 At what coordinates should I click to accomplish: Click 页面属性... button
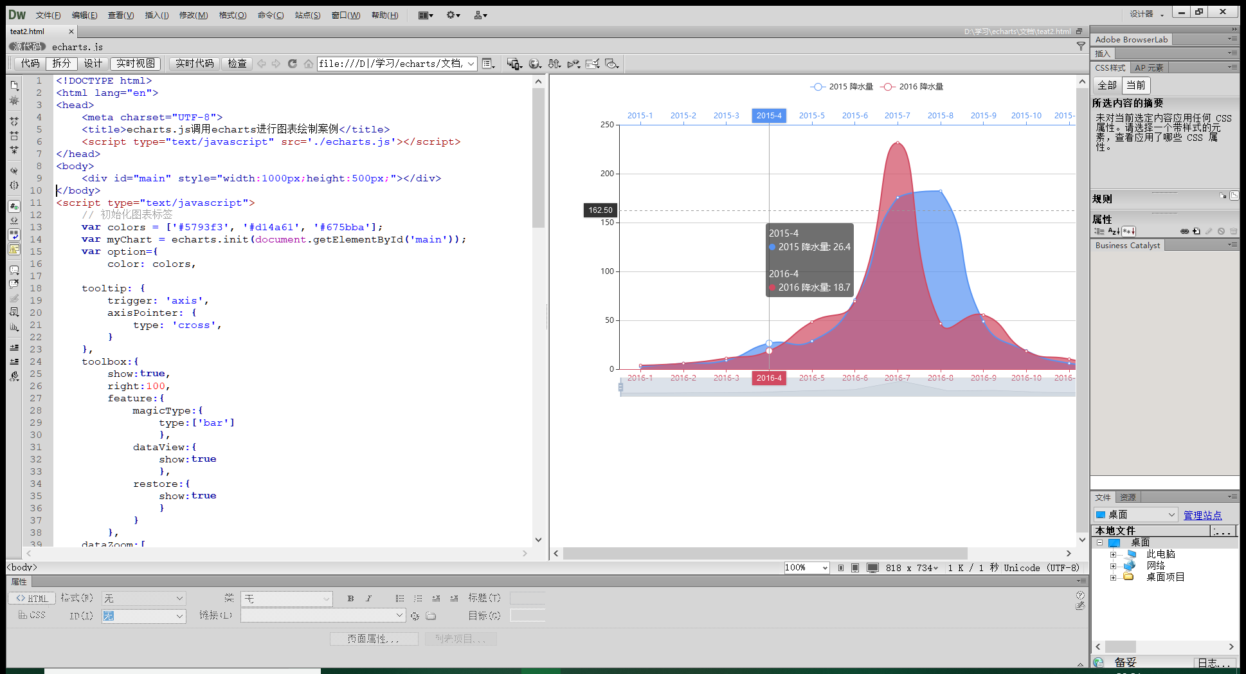click(374, 639)
